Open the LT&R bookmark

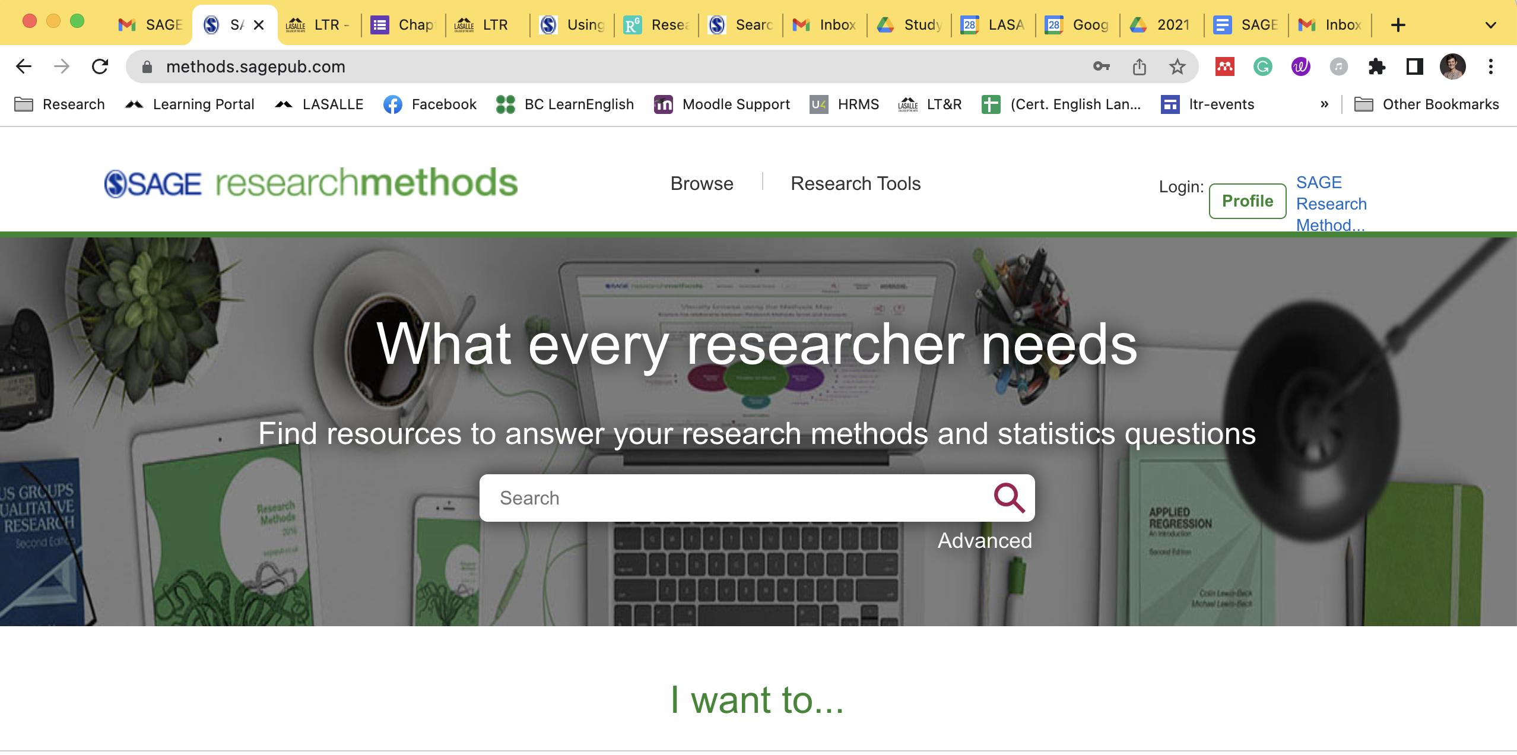[931, 104]
